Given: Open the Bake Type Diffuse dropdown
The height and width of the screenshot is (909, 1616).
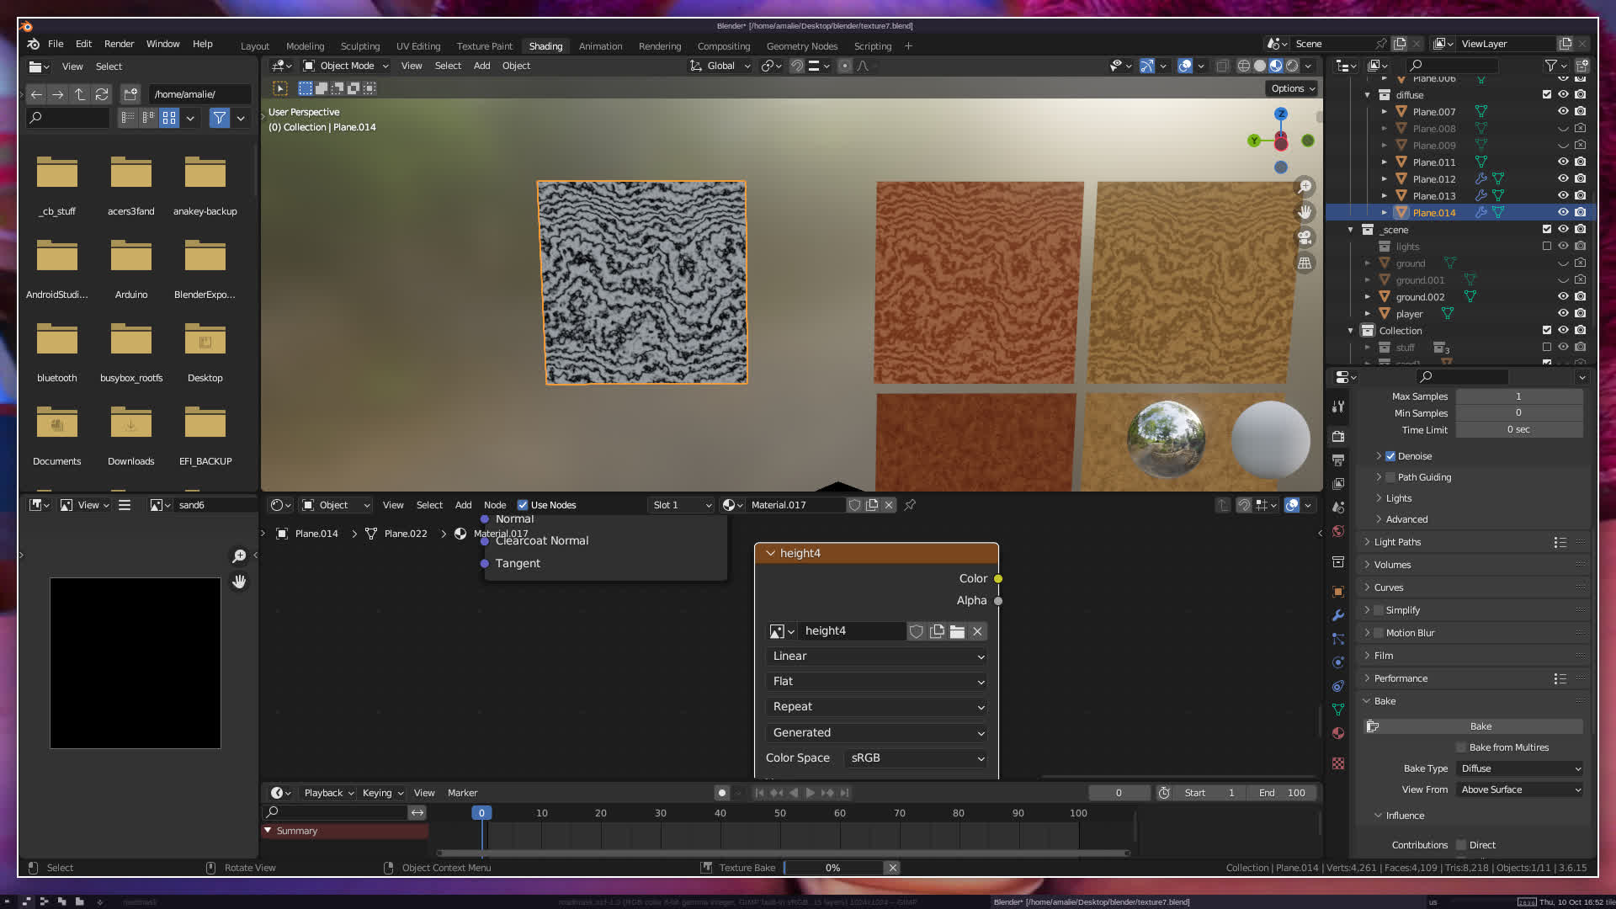Looking at the screenshot, I should tap(1520, 768).
